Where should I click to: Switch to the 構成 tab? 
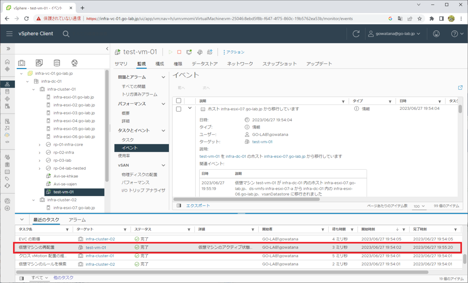tap(160, 64)
